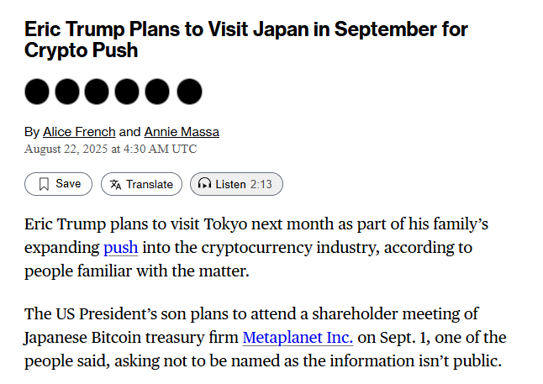This screenshot has height=384, width=543.
Task: Click the second black circle share icon
Action: [67, 92]
